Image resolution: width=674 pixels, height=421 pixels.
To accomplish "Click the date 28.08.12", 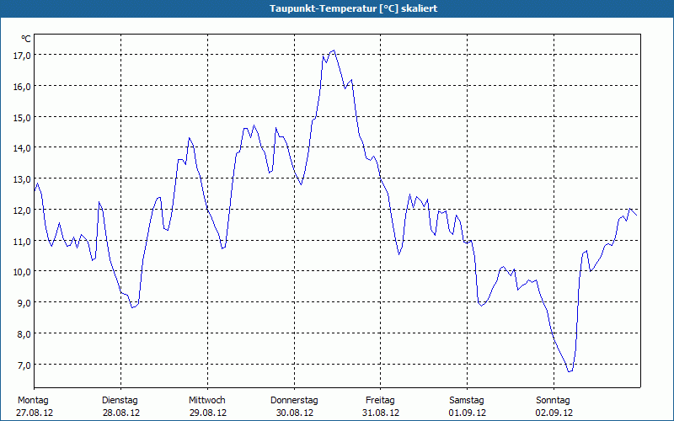I will coord(121,413).
